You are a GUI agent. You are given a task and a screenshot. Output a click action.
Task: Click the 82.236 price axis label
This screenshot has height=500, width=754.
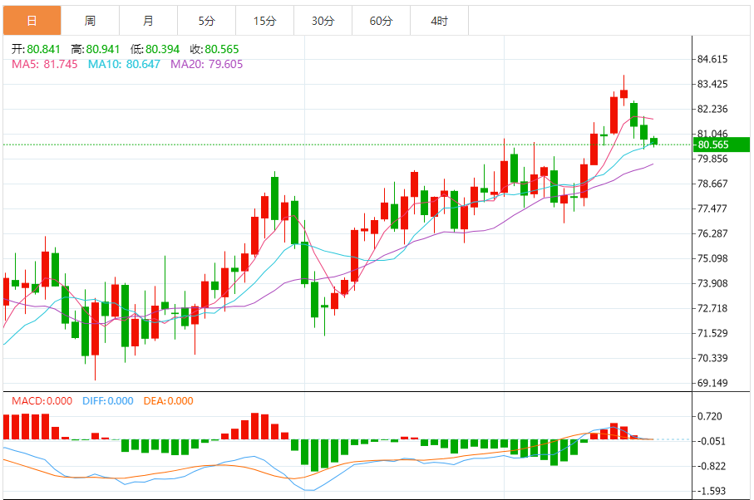click(712, 109)
